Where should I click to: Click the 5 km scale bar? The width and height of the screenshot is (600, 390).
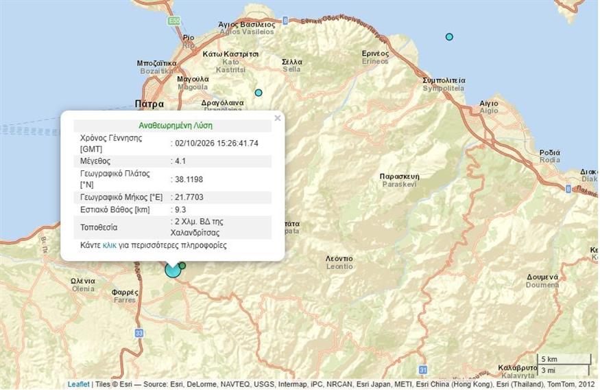pos(564,359)
